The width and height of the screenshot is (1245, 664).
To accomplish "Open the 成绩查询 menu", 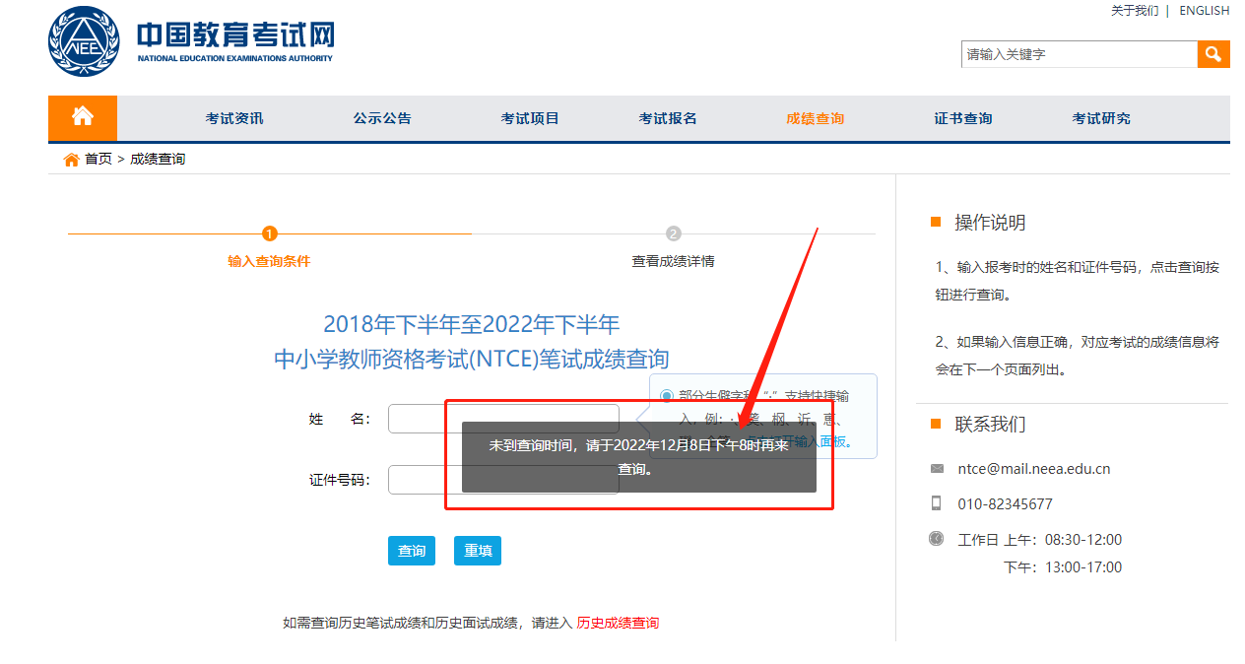I will click(x=816, y=118).
